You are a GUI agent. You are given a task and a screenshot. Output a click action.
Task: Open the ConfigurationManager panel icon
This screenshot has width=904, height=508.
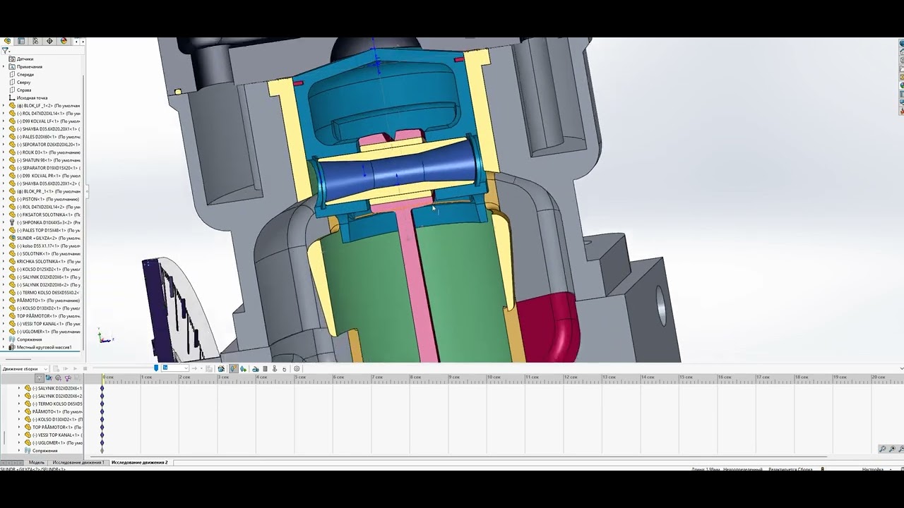click(35, 41)
